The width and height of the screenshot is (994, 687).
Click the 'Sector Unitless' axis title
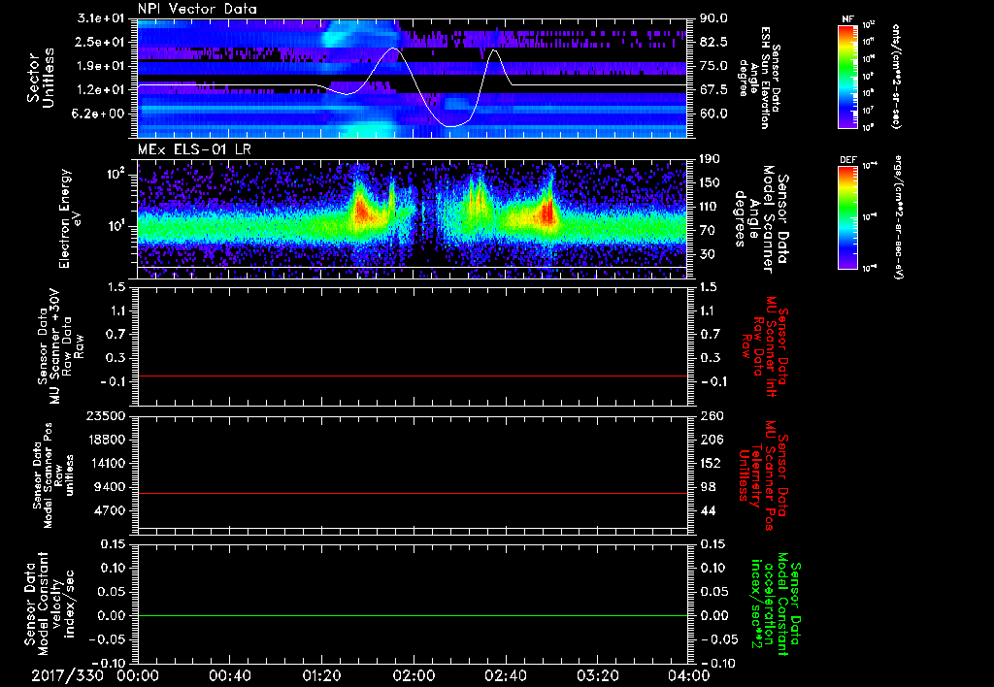[41, 78]
